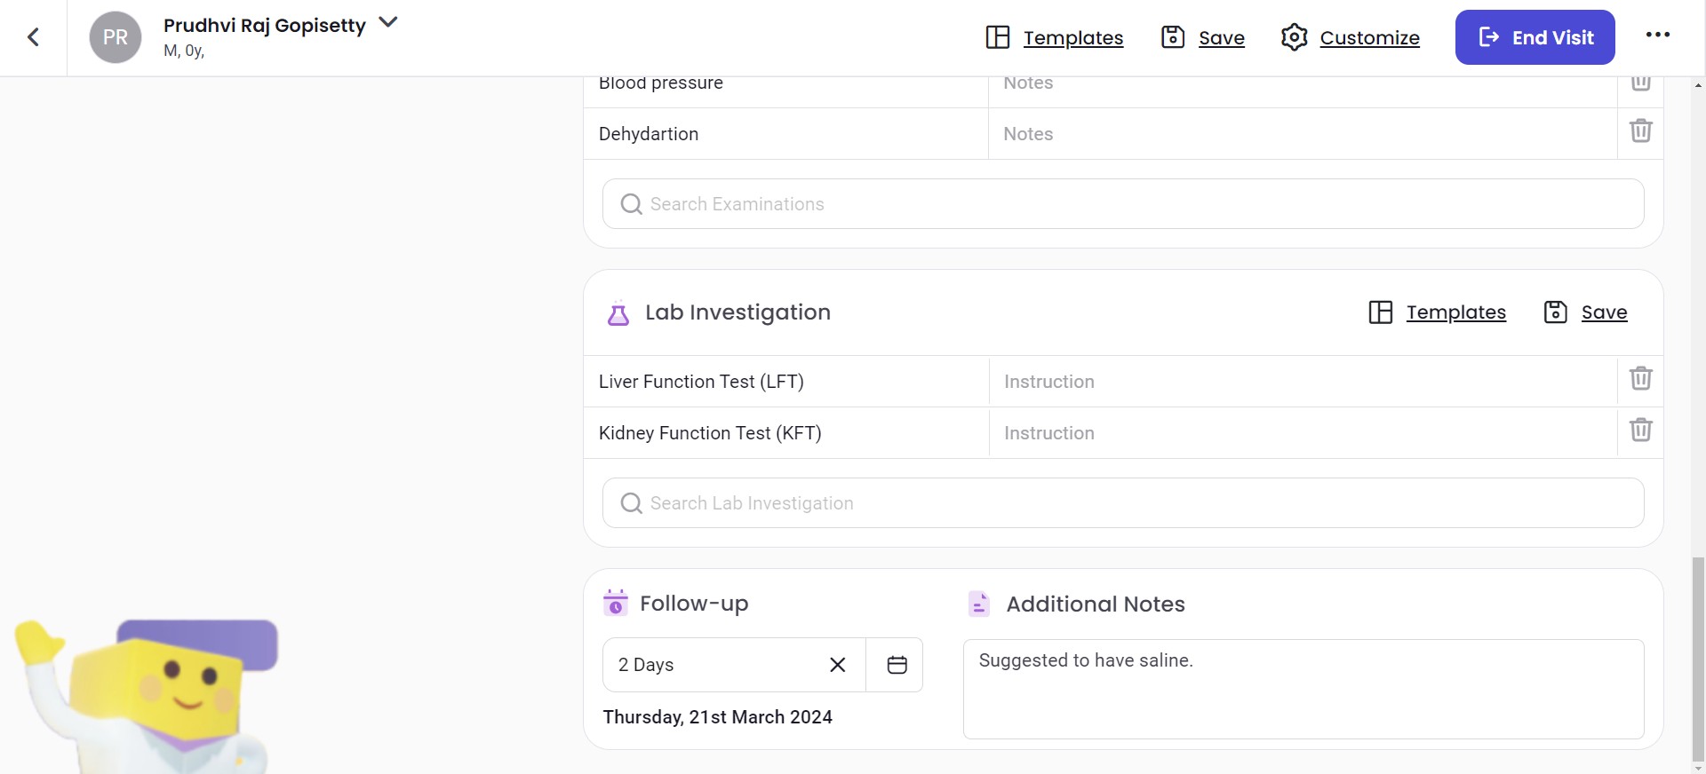Click Save in the top header
Viewport: 1706px width, 774px height.
(1204, 37)
